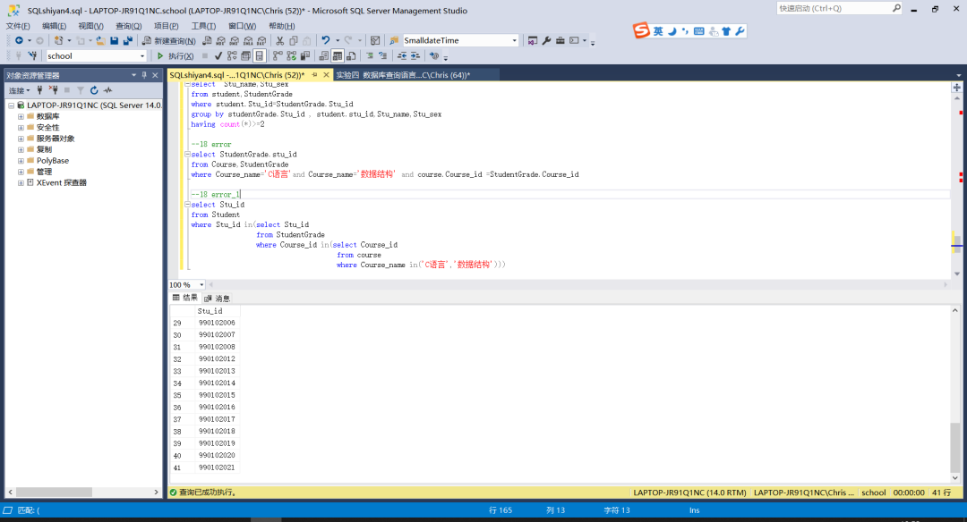The height and width of the screenshot is (522, 967).
Task: Open the 帮助(H) menu
Action: pos(282,26)
